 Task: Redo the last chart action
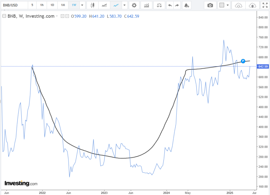(x=177, y=5)
